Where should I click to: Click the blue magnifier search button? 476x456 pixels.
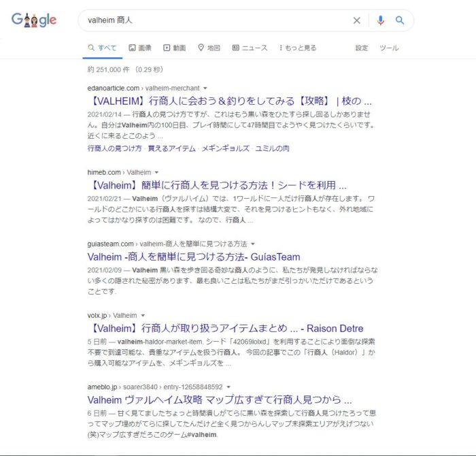point(400,20)
